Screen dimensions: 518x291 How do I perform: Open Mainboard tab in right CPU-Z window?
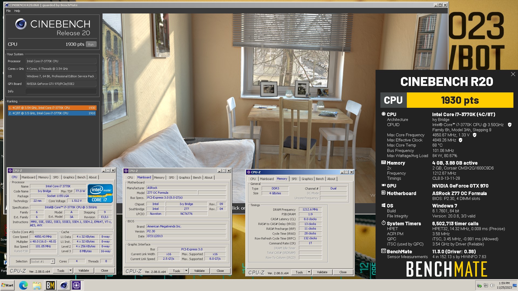pyautogui.click(x=267, y=179)
